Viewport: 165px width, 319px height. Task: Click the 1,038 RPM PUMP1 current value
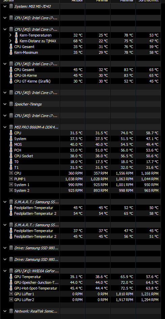pyautogui.click(x=74, y=179)
